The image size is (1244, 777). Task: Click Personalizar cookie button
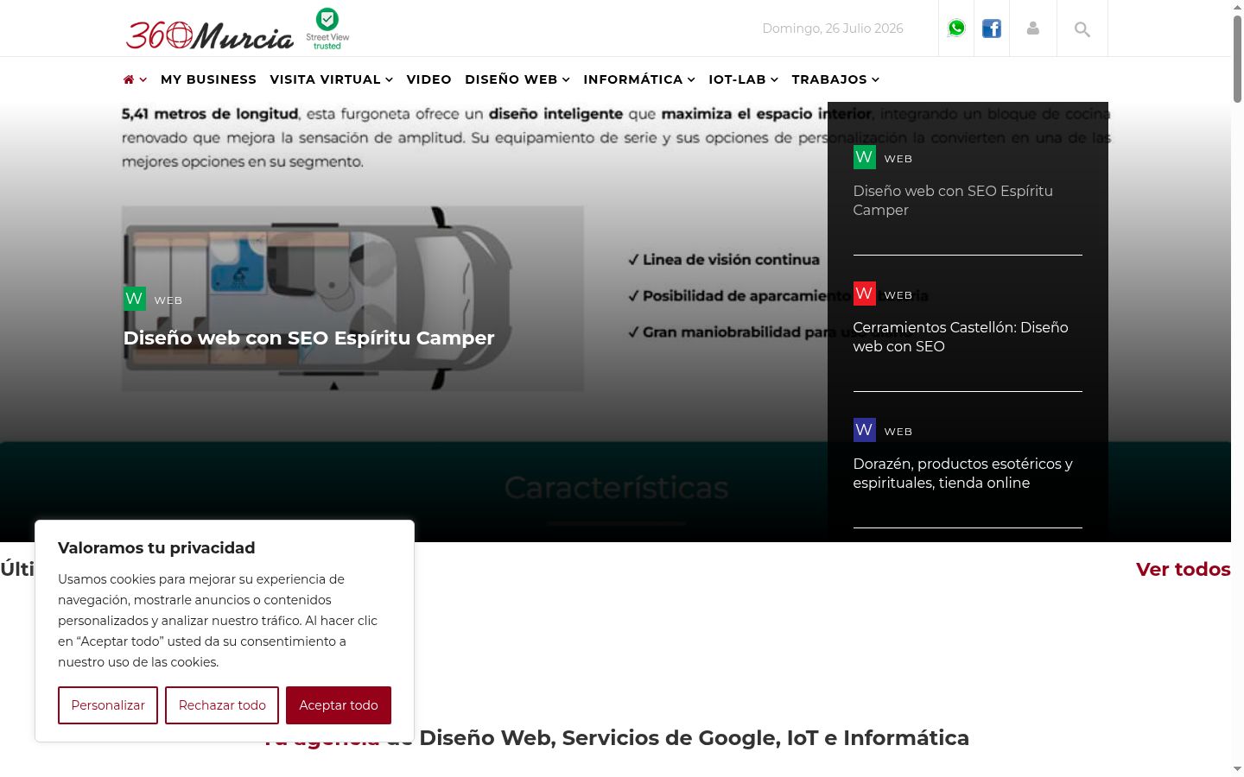108,705
